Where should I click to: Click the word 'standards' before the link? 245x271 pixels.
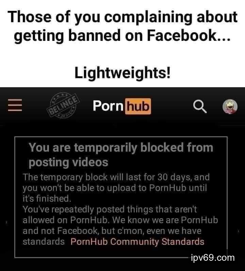44,241
